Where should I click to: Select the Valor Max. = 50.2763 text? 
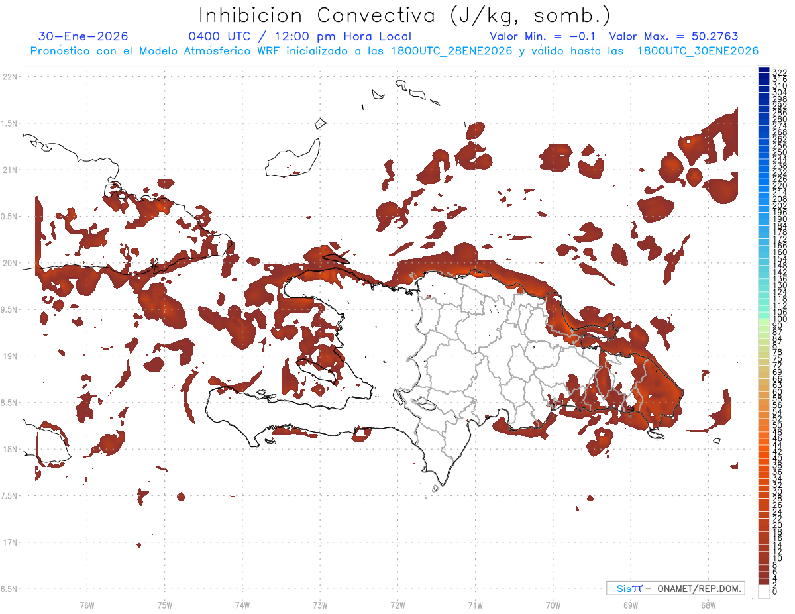674,37
